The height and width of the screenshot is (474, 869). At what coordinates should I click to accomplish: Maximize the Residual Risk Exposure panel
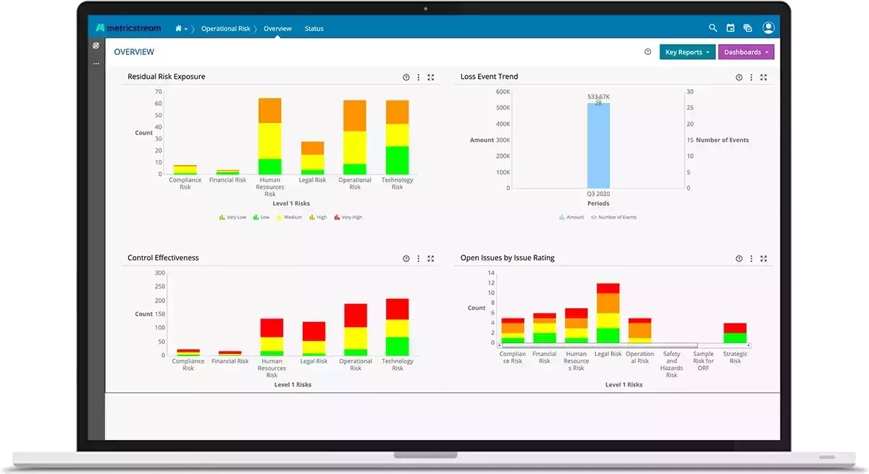coord(430,77)
